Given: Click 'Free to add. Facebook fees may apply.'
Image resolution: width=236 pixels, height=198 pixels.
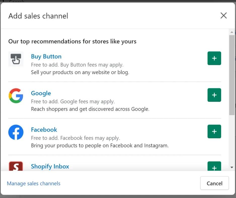Looking at the screenshot, I should click(75, 138).
